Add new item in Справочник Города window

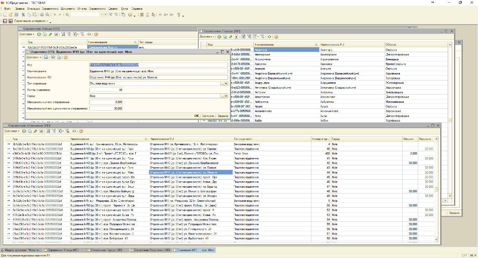pos(219,37)
